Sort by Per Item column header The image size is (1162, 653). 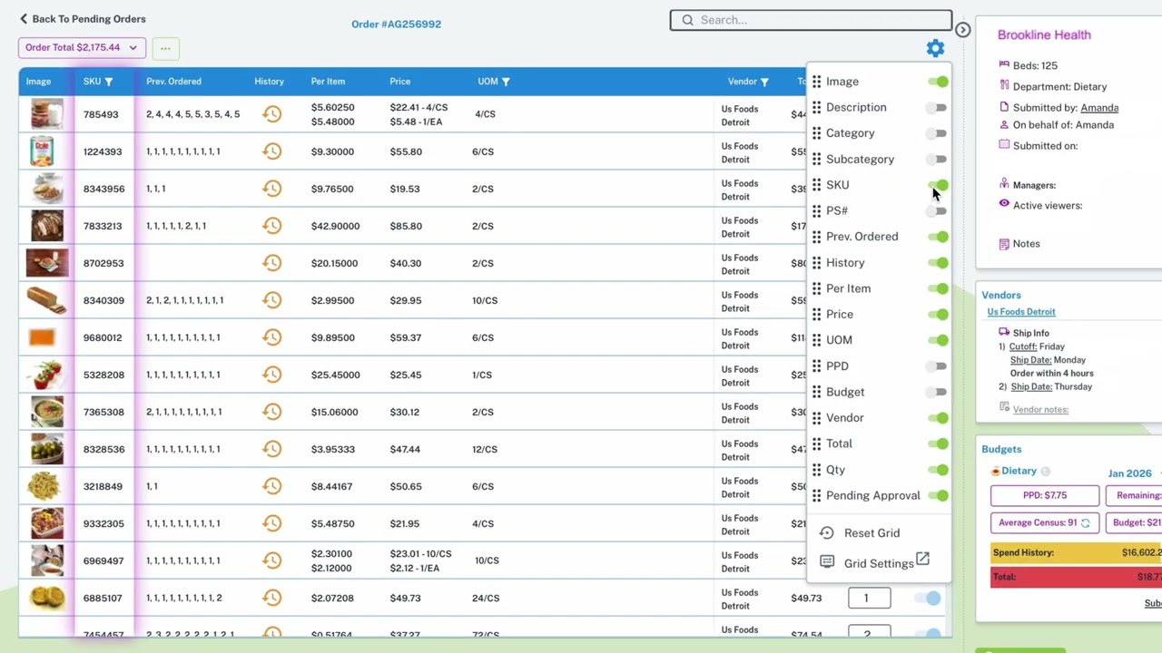pyautogui.click(x=328, y=82)
